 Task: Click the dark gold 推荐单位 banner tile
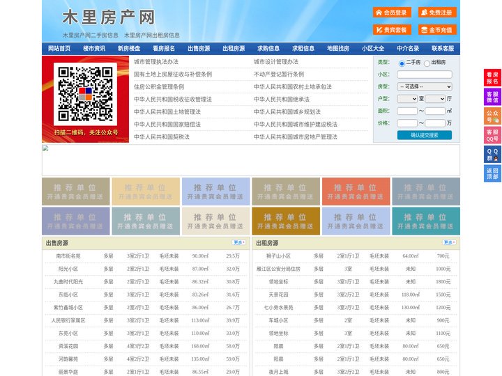[x=286, y=221]
